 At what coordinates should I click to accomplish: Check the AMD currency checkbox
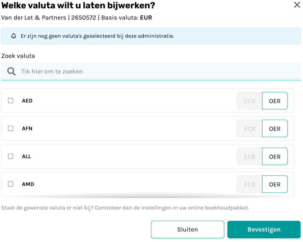(11, 184)
